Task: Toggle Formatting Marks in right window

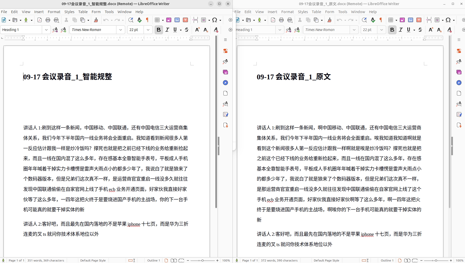Action: pos(381,20)
